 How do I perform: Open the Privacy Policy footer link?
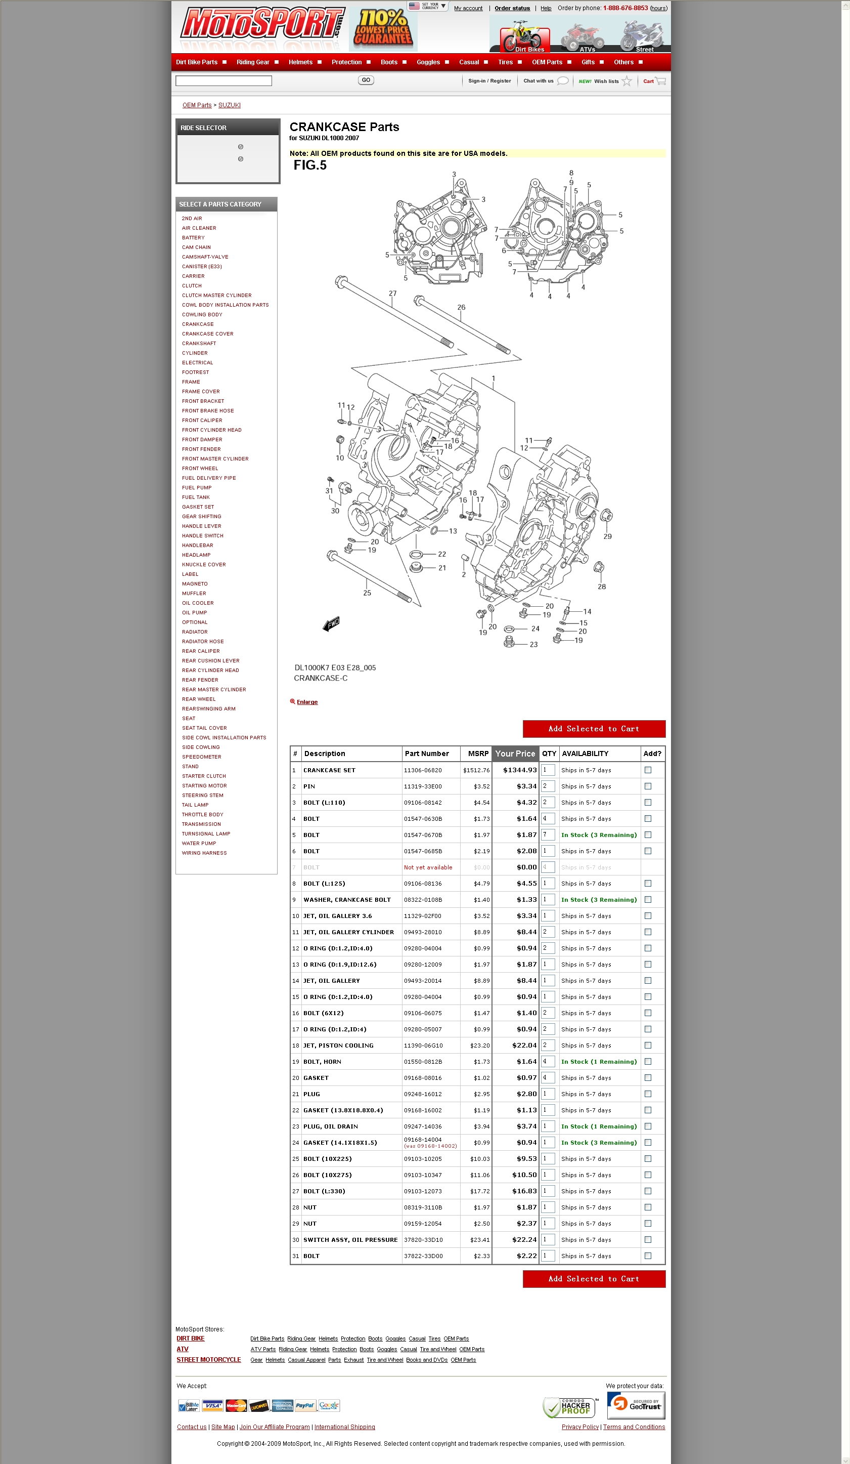pyautogui.click(x=580, y=1427)
